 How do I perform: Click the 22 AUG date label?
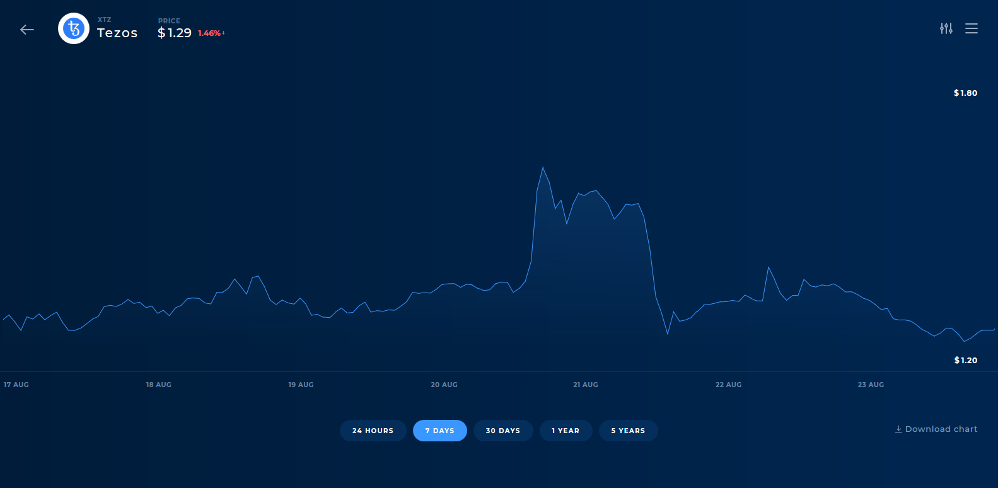(x=728, y=385)
